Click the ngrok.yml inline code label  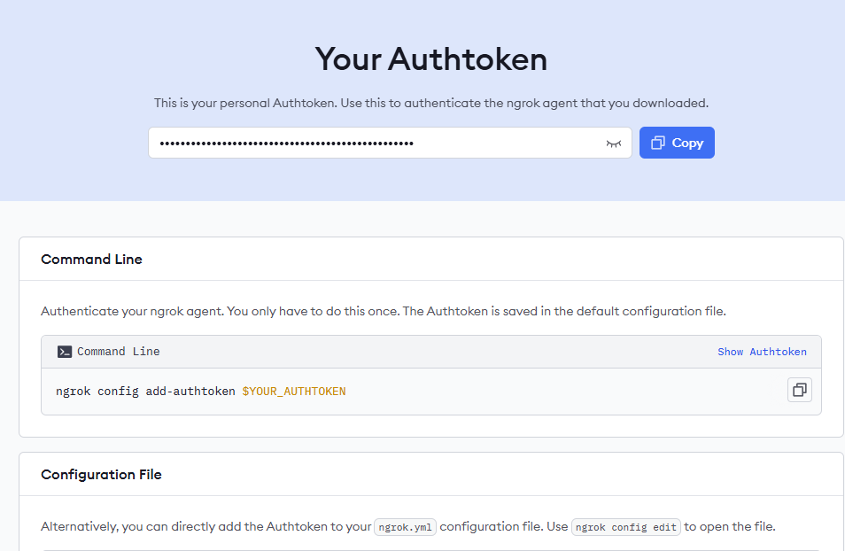click(405, 527)
